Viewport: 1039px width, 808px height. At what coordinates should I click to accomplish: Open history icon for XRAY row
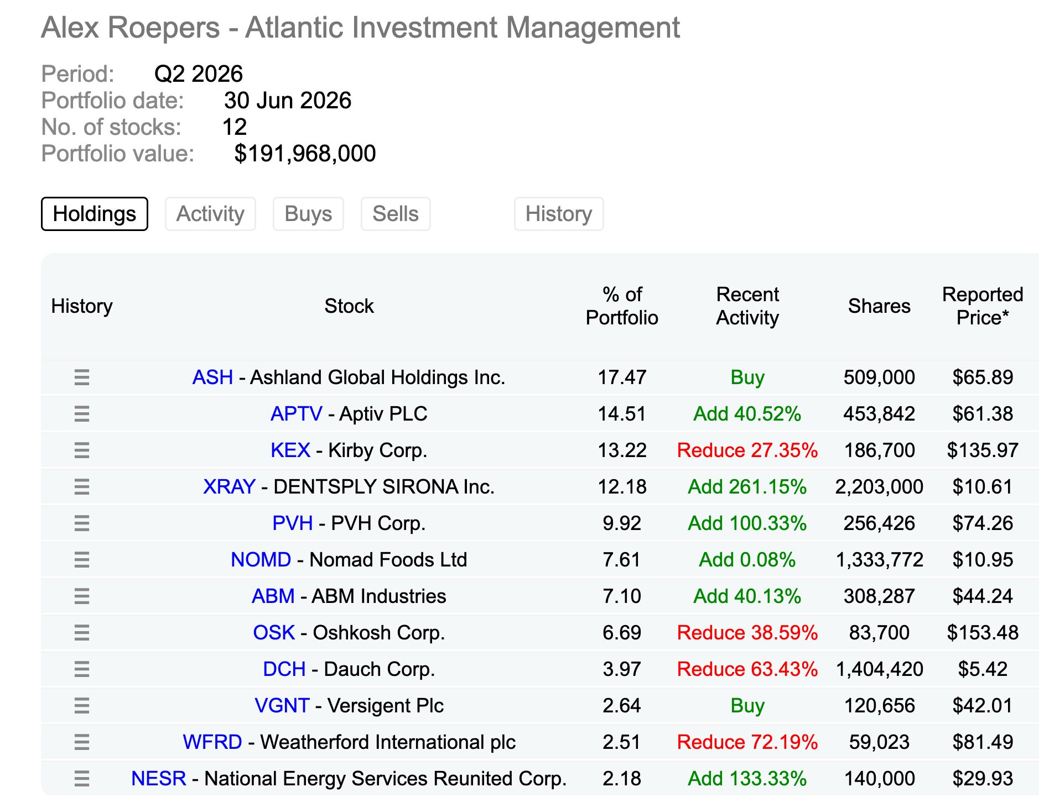click(82, 487)
